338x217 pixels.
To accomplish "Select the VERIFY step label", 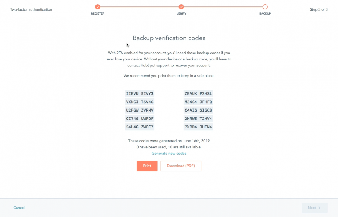I will pyautogui.click(x=181, y=14).
